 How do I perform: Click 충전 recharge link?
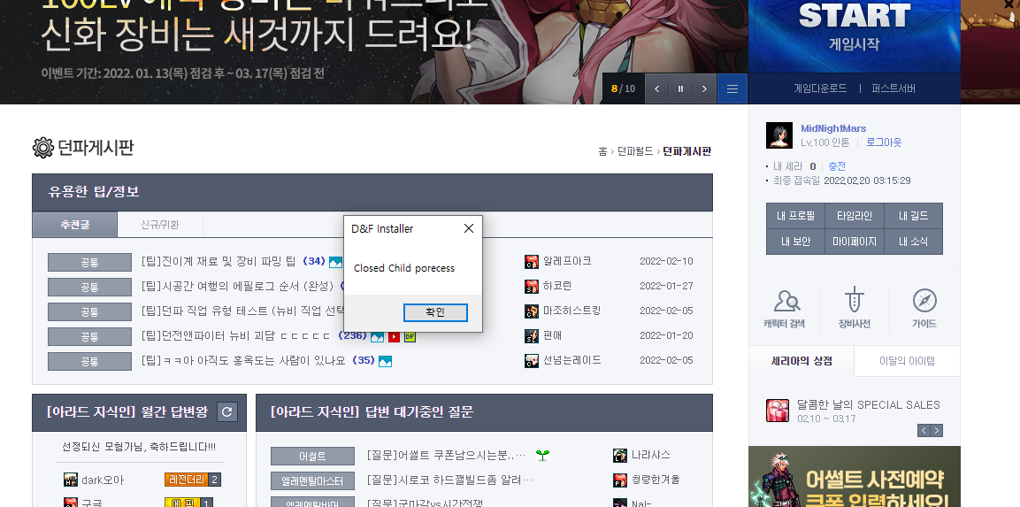coord(837,166)
